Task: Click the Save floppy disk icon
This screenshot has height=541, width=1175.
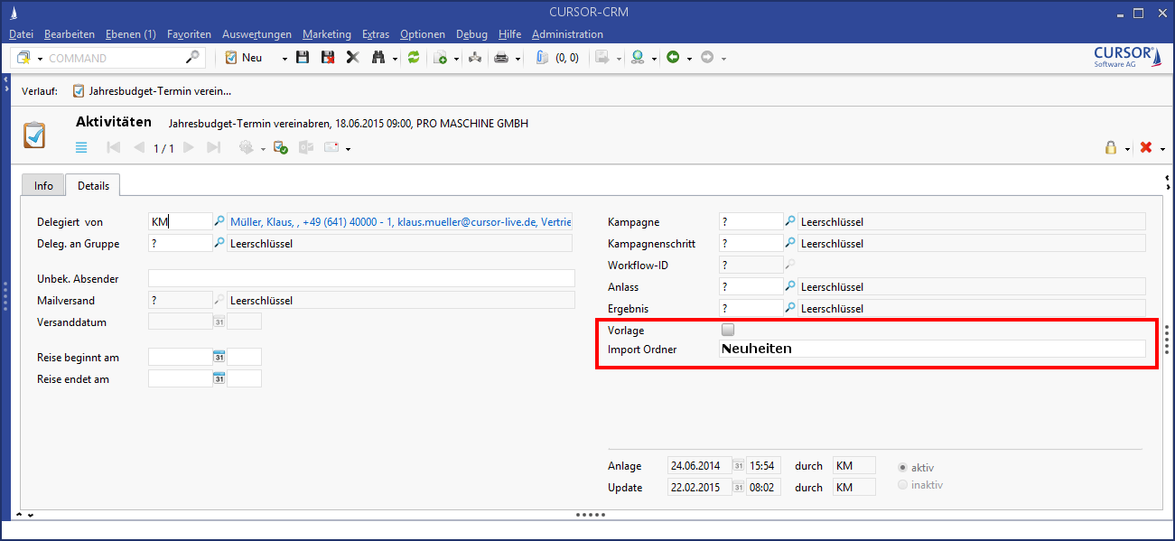Action: pyautogui.click(x=303, y=58)
